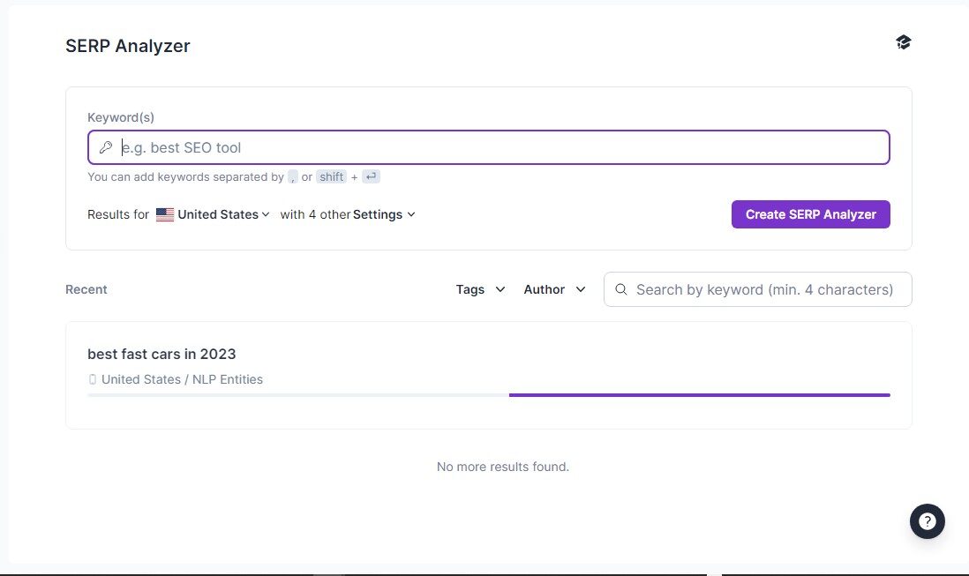Viewport: 969px width, 576px height.
Task: Open the help question mark bubble
Action: click(927, 521)
